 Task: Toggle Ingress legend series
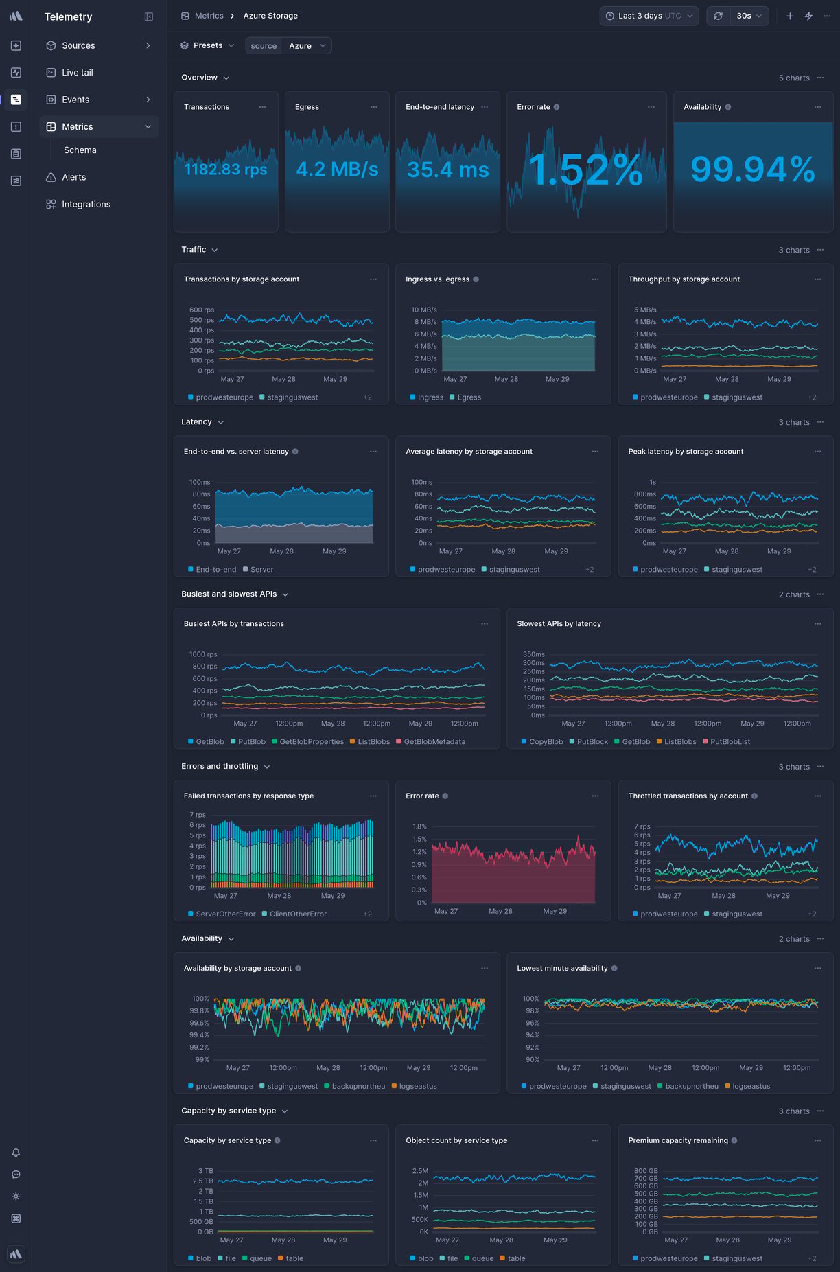426,397
